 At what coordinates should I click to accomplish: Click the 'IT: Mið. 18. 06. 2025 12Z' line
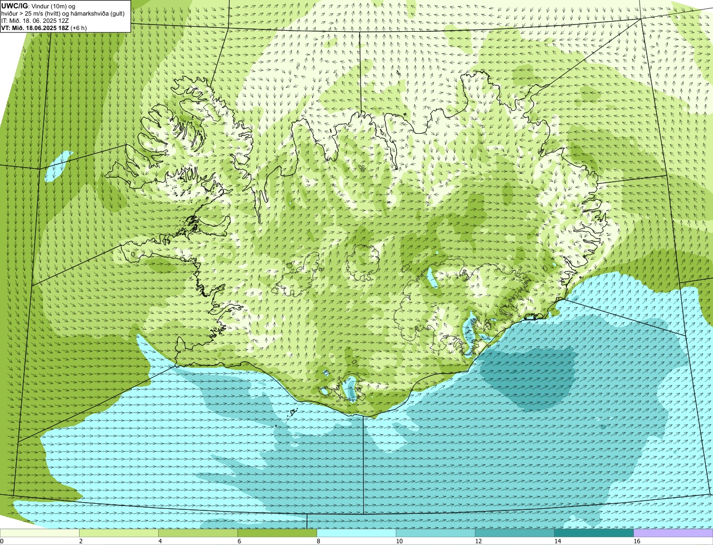pyautogui.click(x=35, y=21)
